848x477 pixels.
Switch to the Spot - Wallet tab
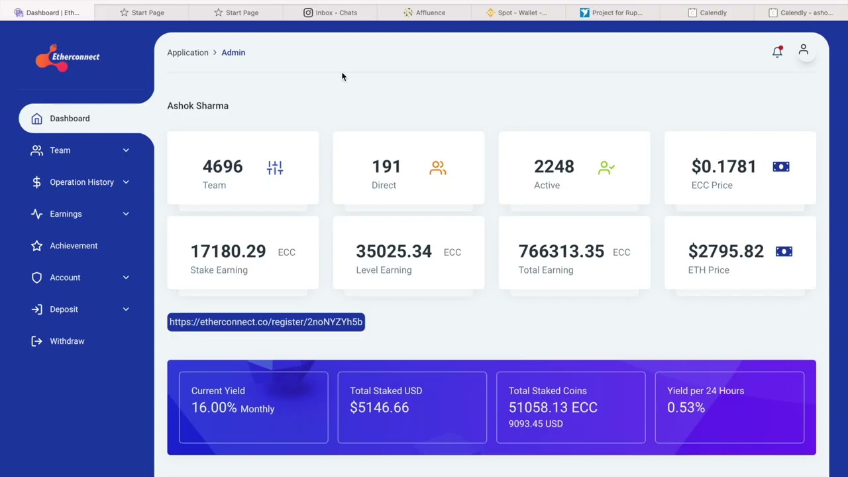tap(518, 13)
